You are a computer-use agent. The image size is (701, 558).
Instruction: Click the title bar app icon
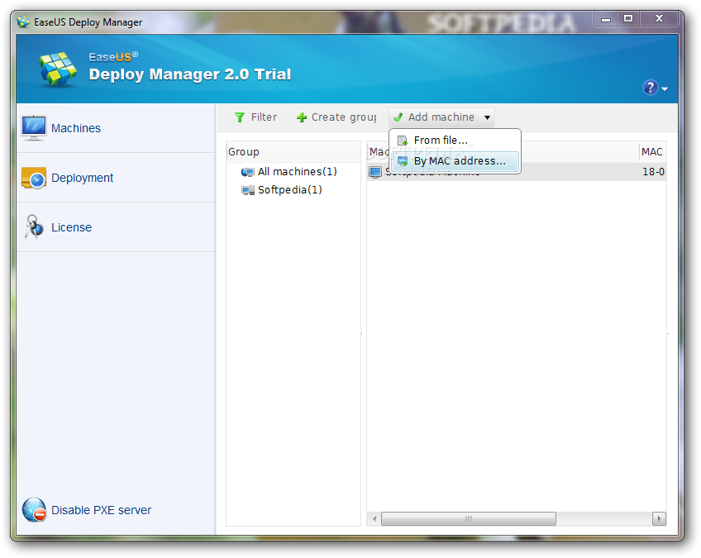tap(23, 21)
